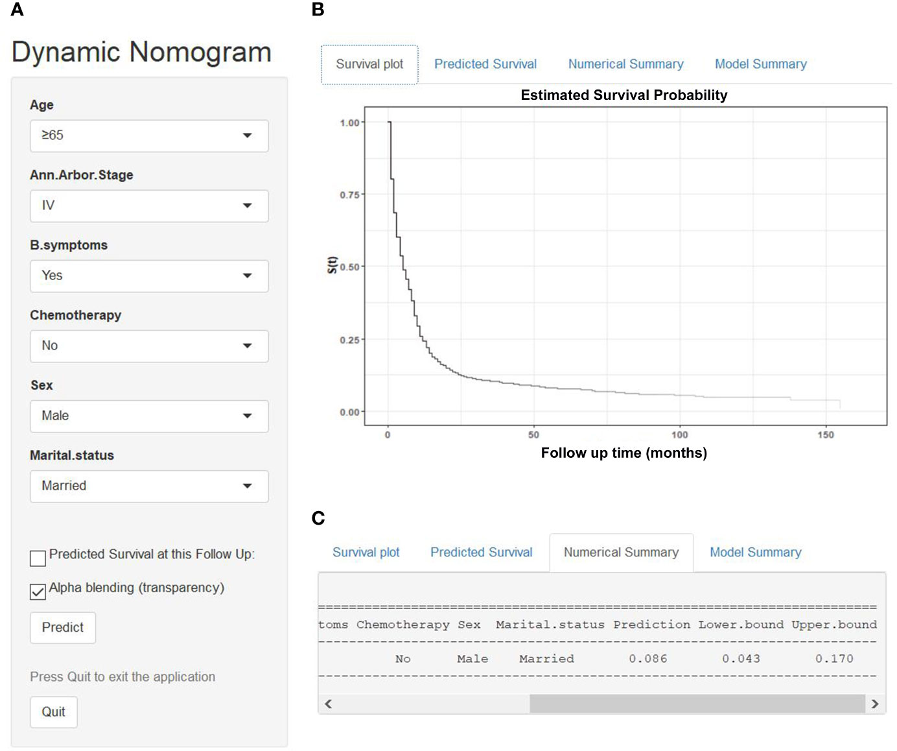
Task: Click the Upper.bound column header
Action: tap(834, 625)
